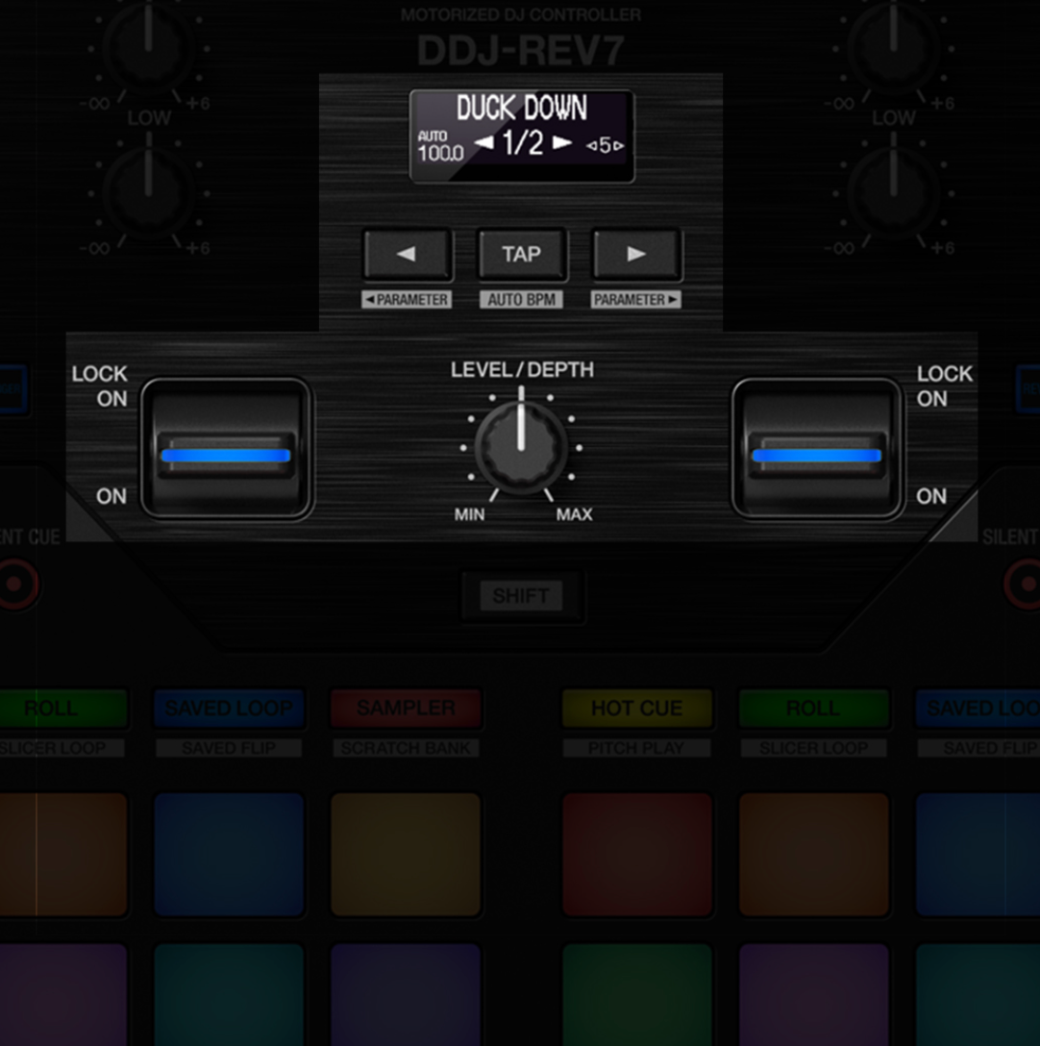Toggle the left effect paddle lever

(226, 450)
